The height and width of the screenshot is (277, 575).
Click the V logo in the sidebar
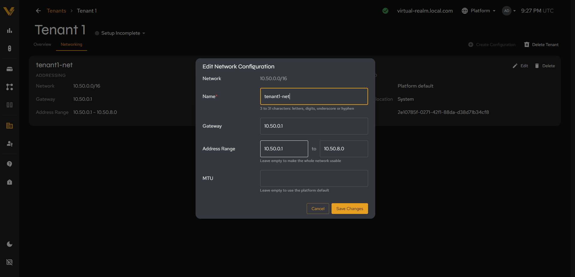[x=9, y=11]
